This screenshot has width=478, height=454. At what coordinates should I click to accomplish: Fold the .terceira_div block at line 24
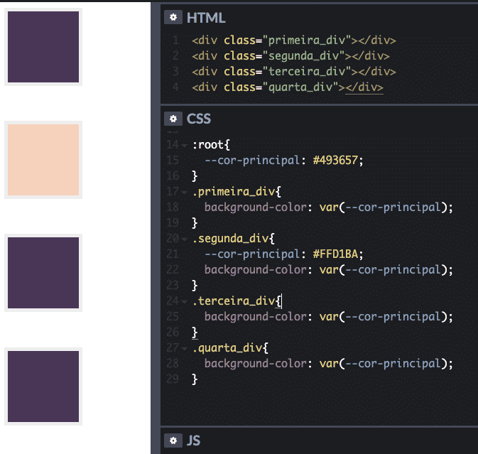[x=185, y=301]
